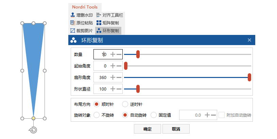The height and width of the screenshot is (139, 277).
Task: Click the rotation handle below the triangle
Action: [x=33, y=130]
